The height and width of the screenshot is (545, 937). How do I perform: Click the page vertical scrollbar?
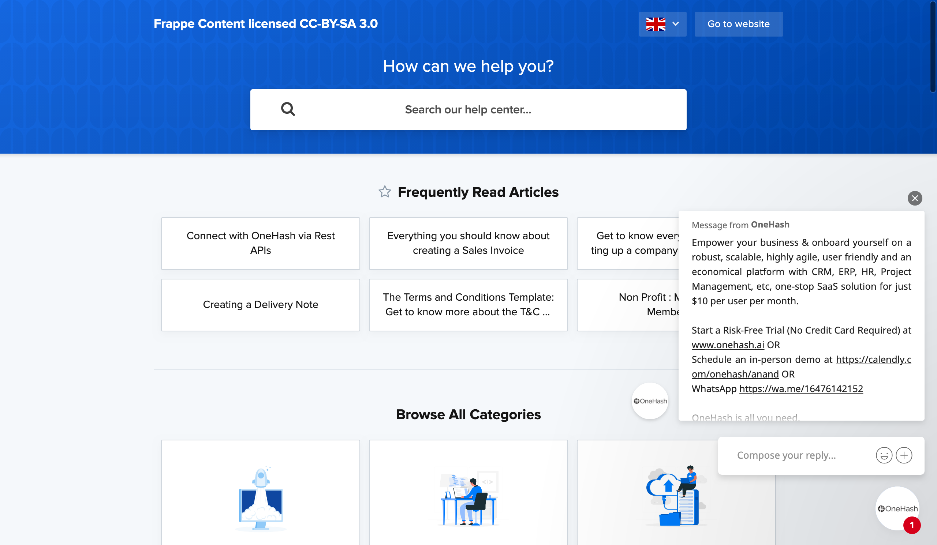tap(933, 46)
